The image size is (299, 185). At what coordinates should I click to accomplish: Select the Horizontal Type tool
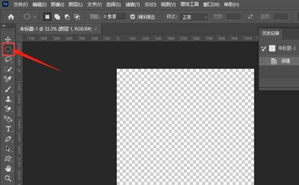[x=8, y=129]
